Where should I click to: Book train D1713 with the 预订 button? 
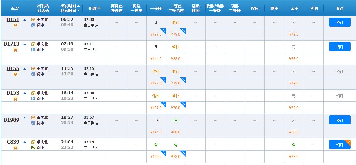[340, 47]
